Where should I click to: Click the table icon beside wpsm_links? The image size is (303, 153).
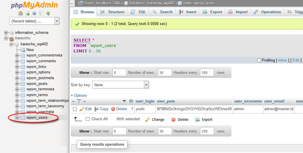pyautogui.click(x=23, y=67)
